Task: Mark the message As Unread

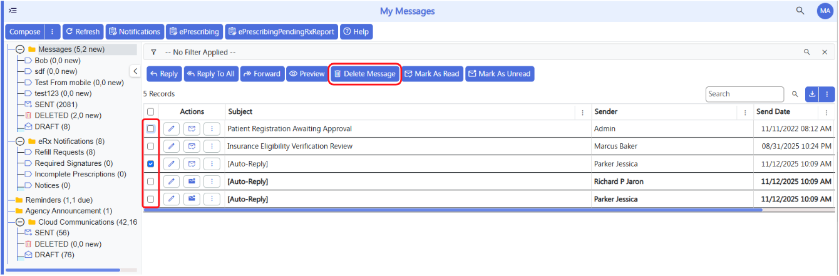Action: click(500, 74)
